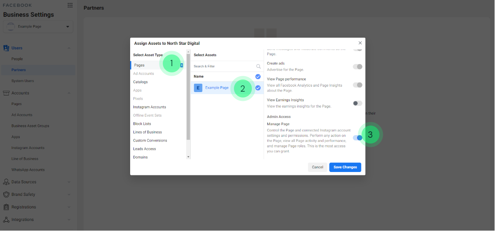Click the Search & Filter input field

pyautogui.click(x=227, y=66)
